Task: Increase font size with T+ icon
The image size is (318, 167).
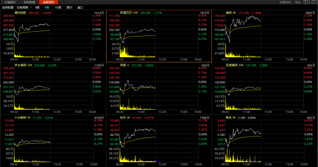Action: 306,2
